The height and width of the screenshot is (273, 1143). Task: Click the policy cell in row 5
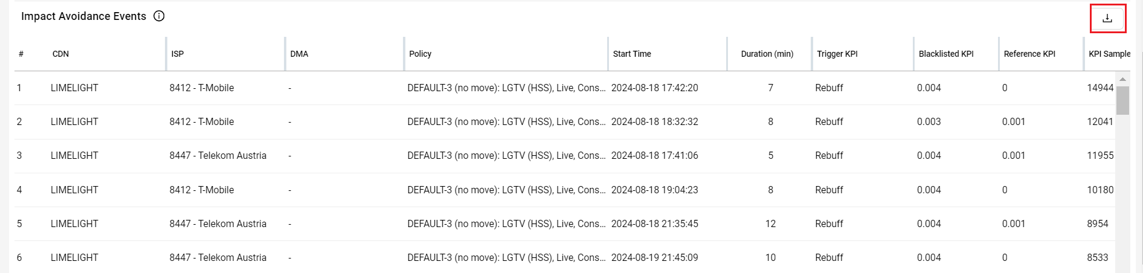(506, 224)
